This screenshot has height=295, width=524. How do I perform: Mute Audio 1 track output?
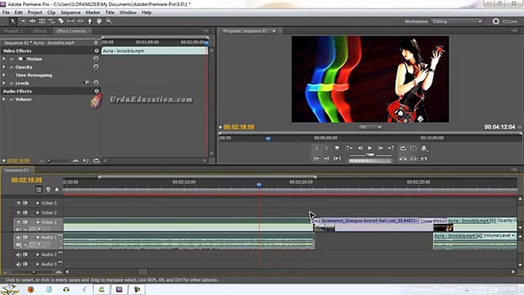(x=18, y=238)
